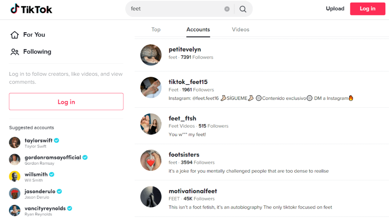The width and height of the screenshot is (389, 221).
Task: Open the vancityreynolds account name
Action: 45,208
